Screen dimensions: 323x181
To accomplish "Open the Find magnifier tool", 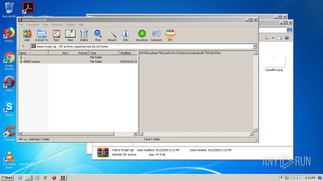I will click(x=98, y=35).
